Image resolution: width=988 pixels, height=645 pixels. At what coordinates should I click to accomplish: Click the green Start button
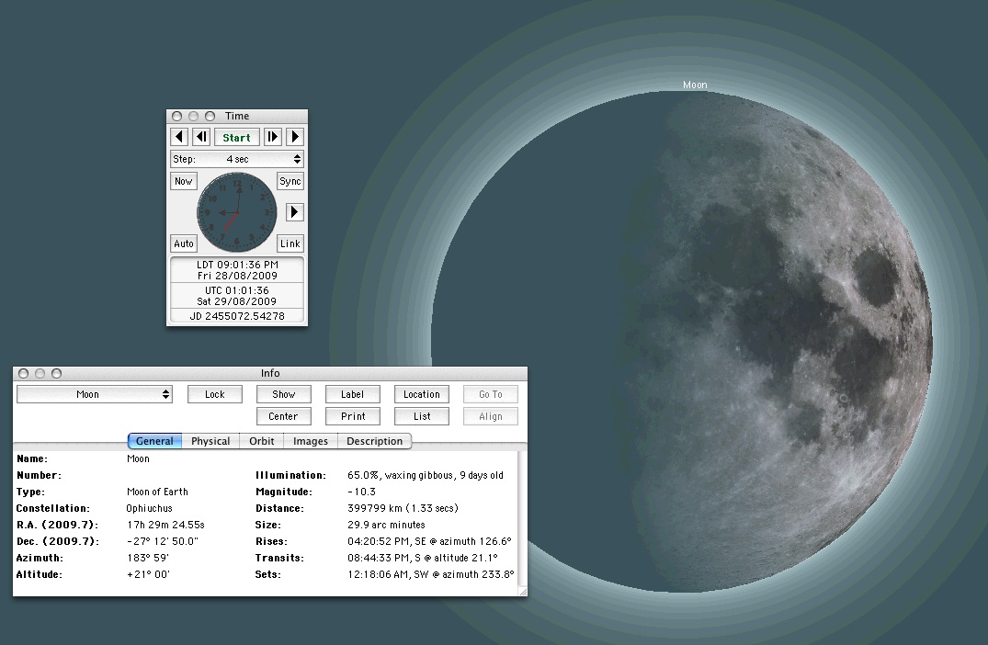236,137
